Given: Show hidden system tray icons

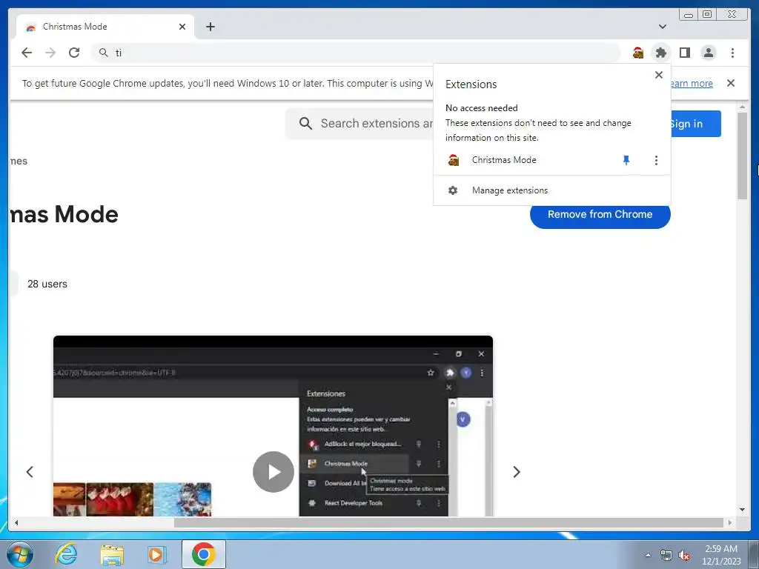Looking at the screenshot, I should 648,555.
